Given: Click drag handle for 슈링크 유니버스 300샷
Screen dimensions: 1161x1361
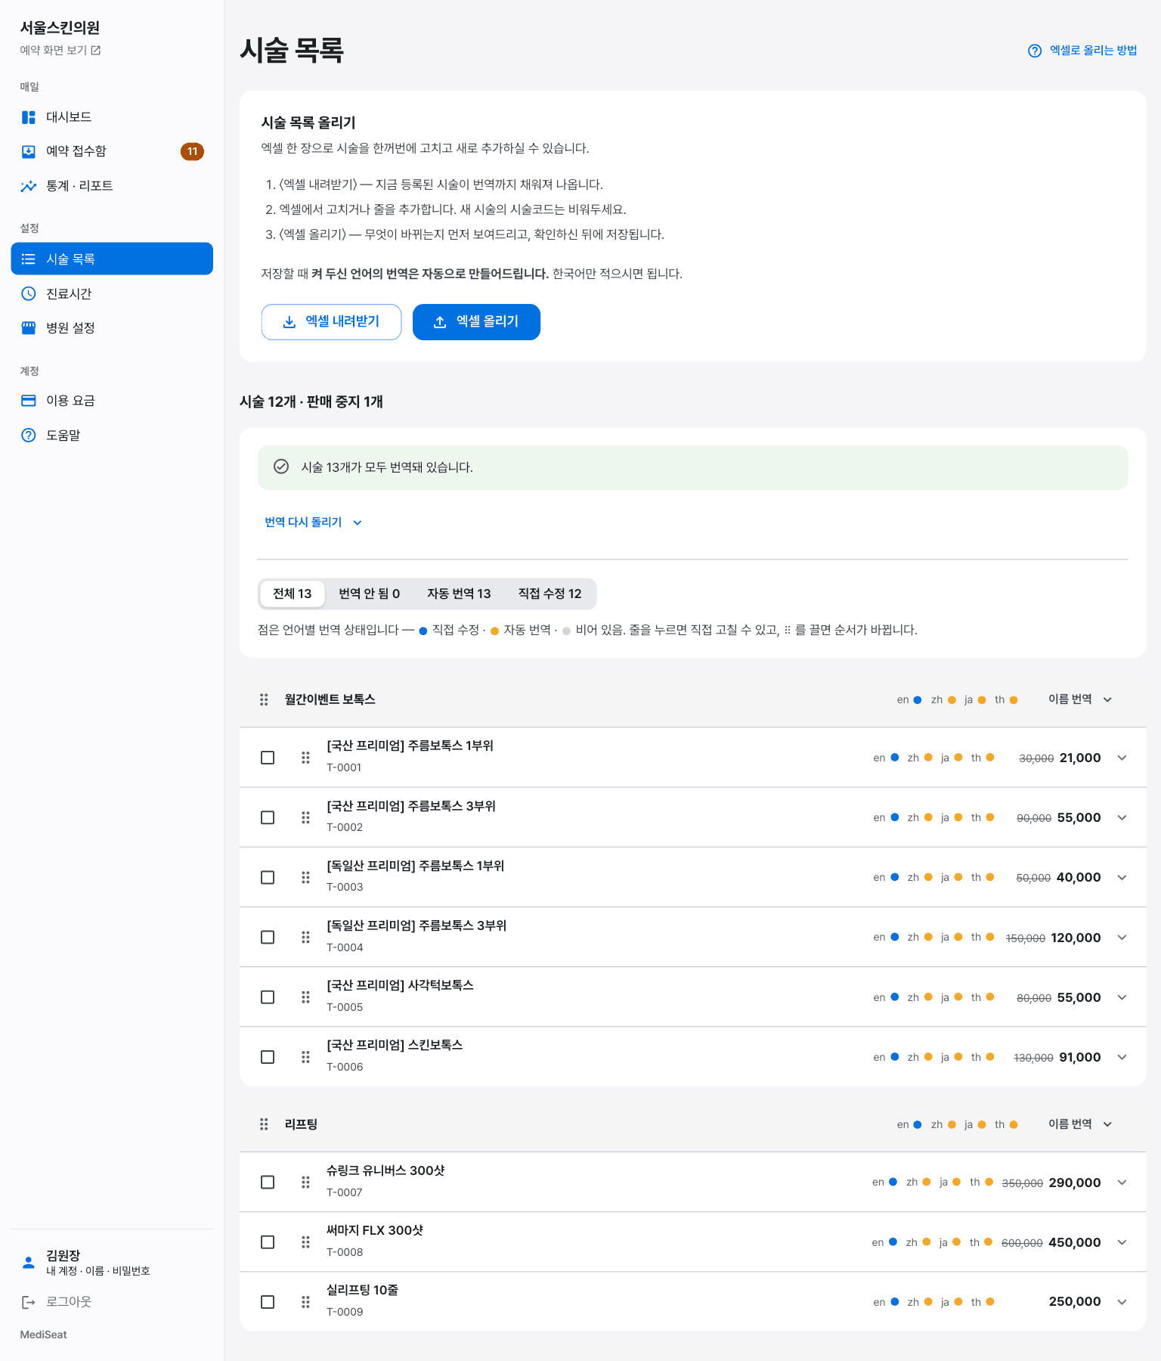Looking at the screenshot, I should pyautogui.click(x=305, y=1182).
